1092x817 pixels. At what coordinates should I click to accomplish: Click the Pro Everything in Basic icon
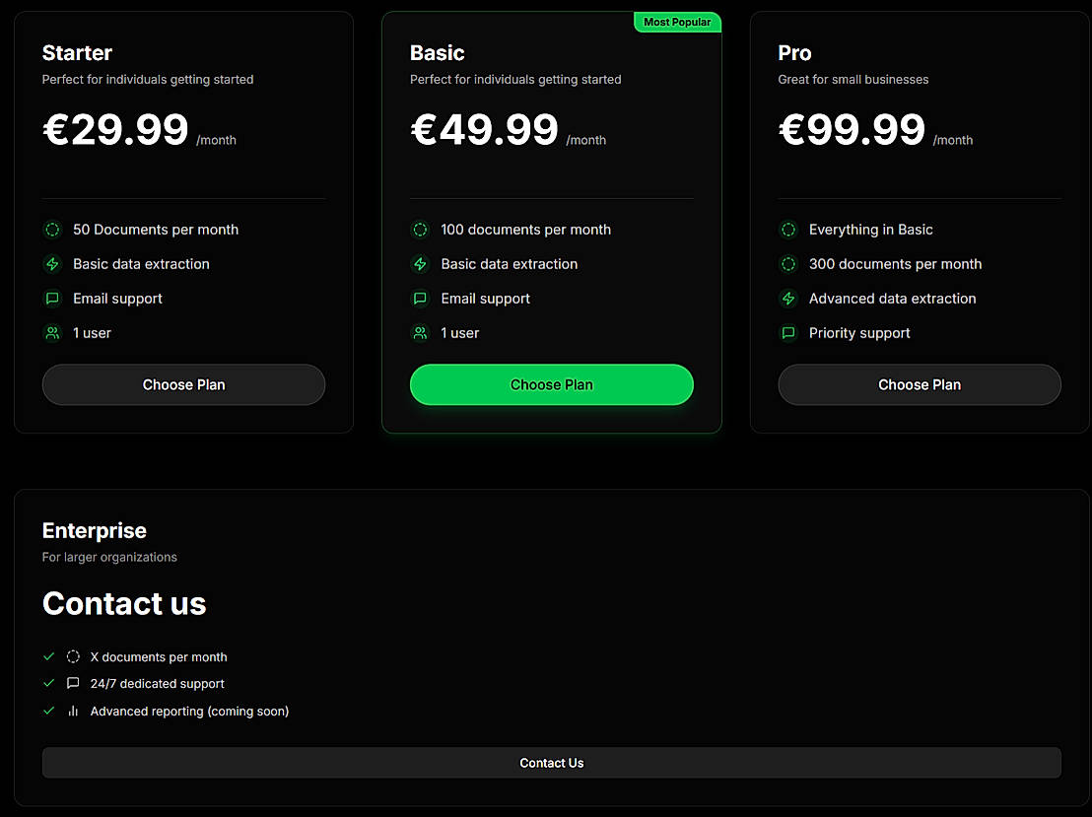(x=788, y=230)
